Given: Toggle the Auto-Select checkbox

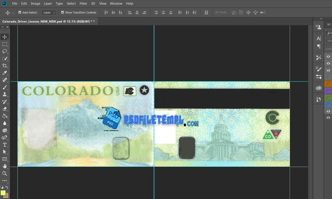Looking at the screenshot, I should 20,12.
